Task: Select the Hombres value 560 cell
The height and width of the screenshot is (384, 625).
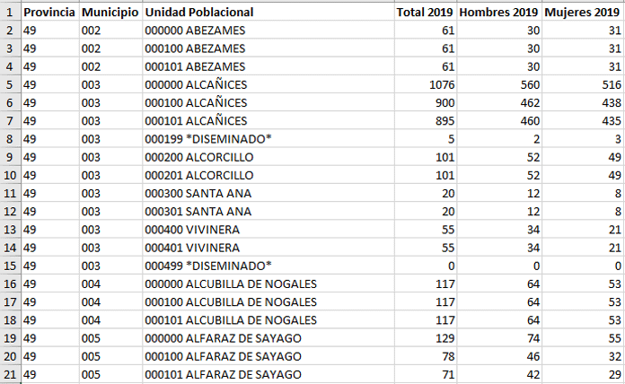Action: [x=499, y=84]
